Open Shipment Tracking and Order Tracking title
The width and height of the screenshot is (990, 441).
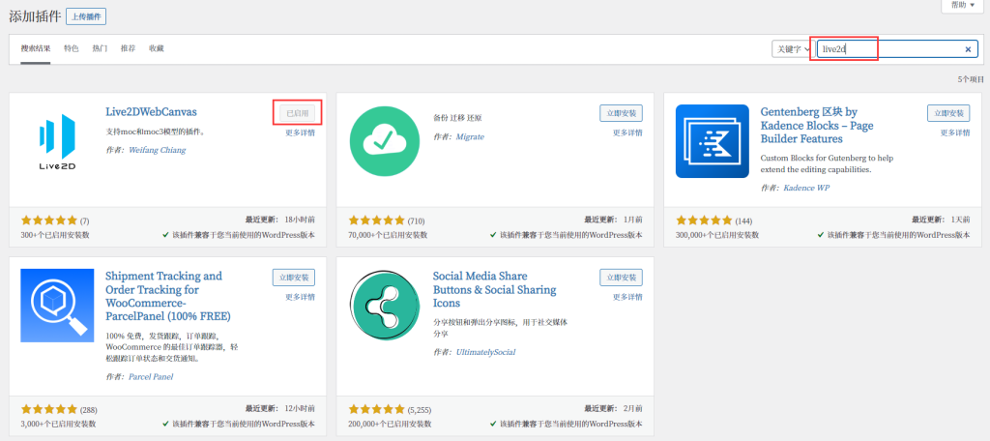(168, 296)
